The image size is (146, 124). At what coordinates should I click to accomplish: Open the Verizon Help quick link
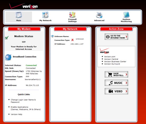(16, 114)
